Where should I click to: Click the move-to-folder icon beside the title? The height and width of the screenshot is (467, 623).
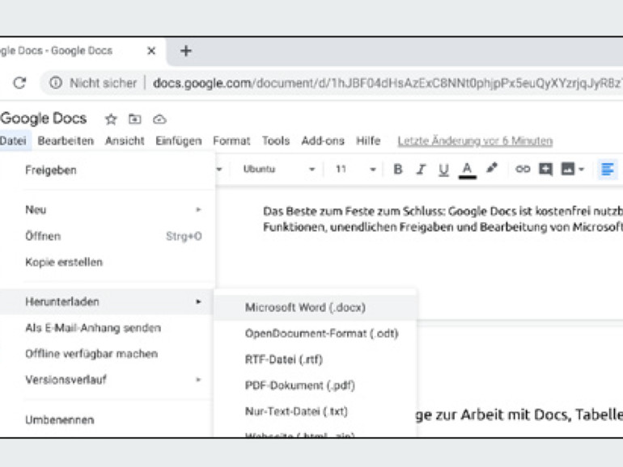tap(134, 119)
